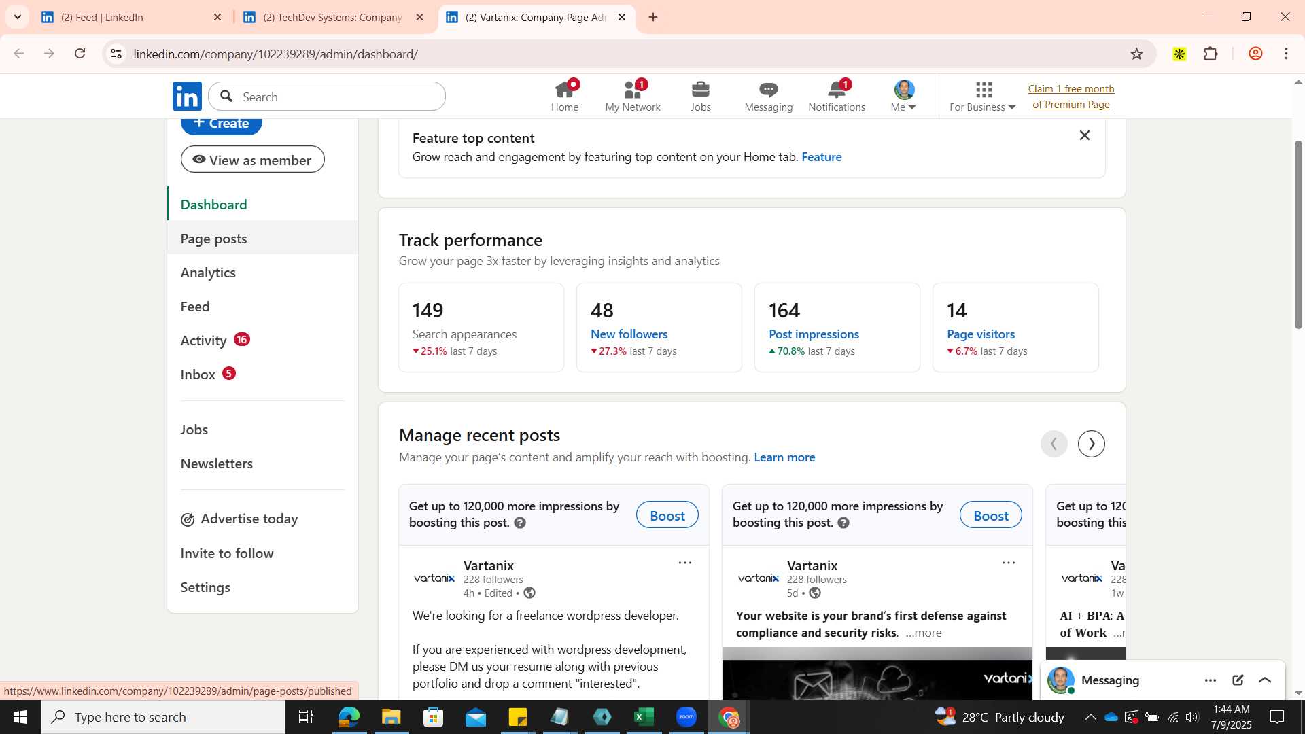Open Zoom from taskbar
Viewport: 1305px width, 734px height.
[x=686, y=717]
